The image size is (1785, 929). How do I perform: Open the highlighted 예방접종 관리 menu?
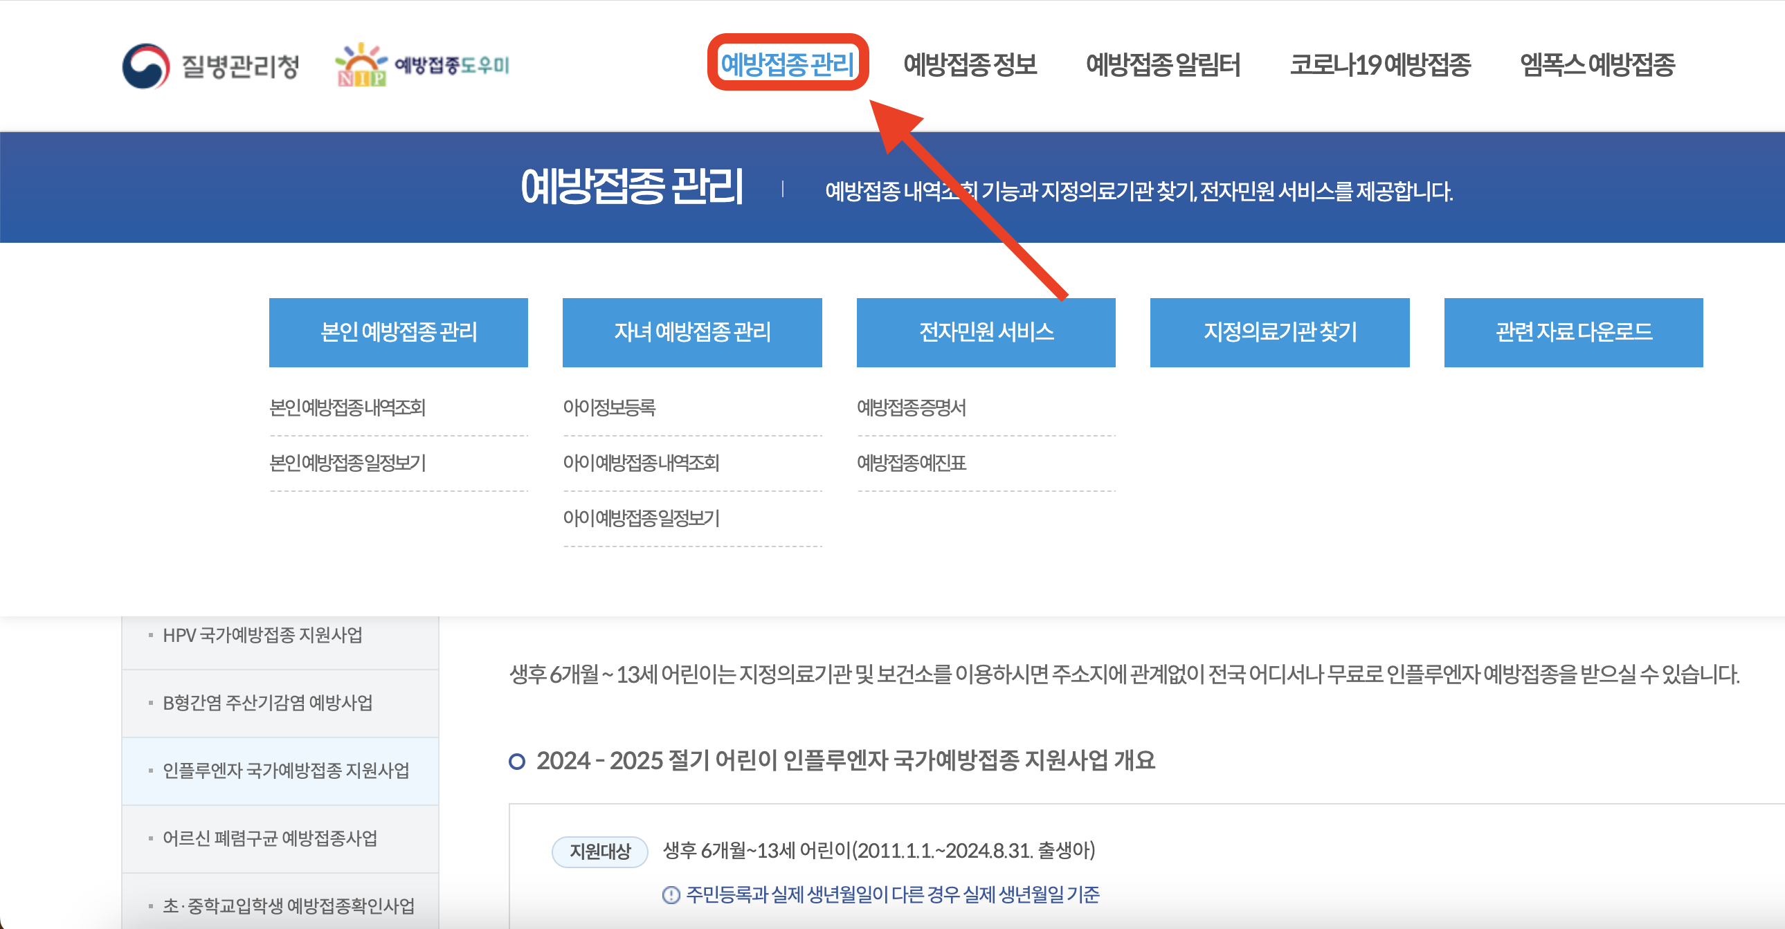[x=790, y=66]
